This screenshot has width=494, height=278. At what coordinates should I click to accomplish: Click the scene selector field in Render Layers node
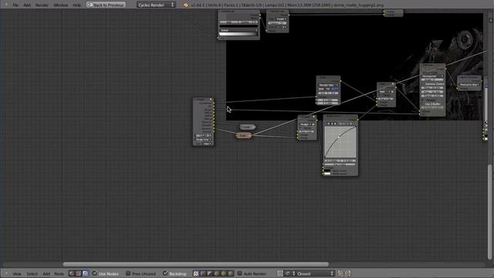[204, 135]
